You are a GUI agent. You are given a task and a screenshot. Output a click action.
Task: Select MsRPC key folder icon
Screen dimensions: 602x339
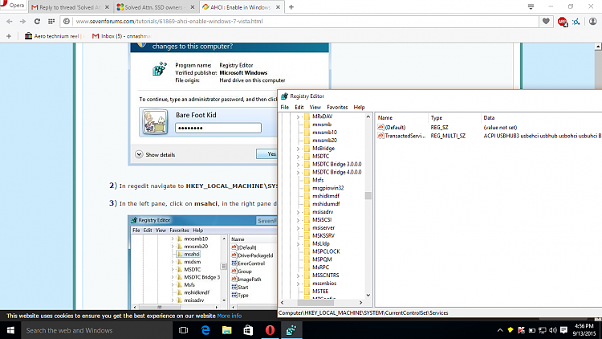pyautogui.click(x=307, y=268)
